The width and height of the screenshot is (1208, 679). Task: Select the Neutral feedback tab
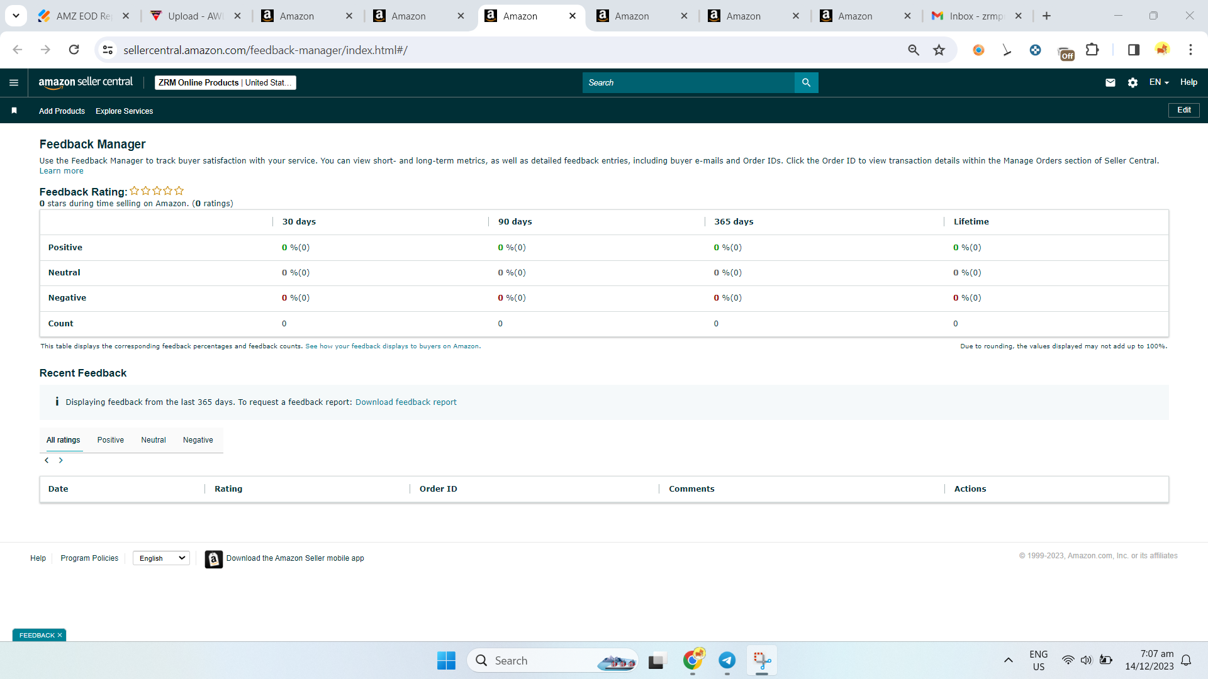[x=154, y=440]
